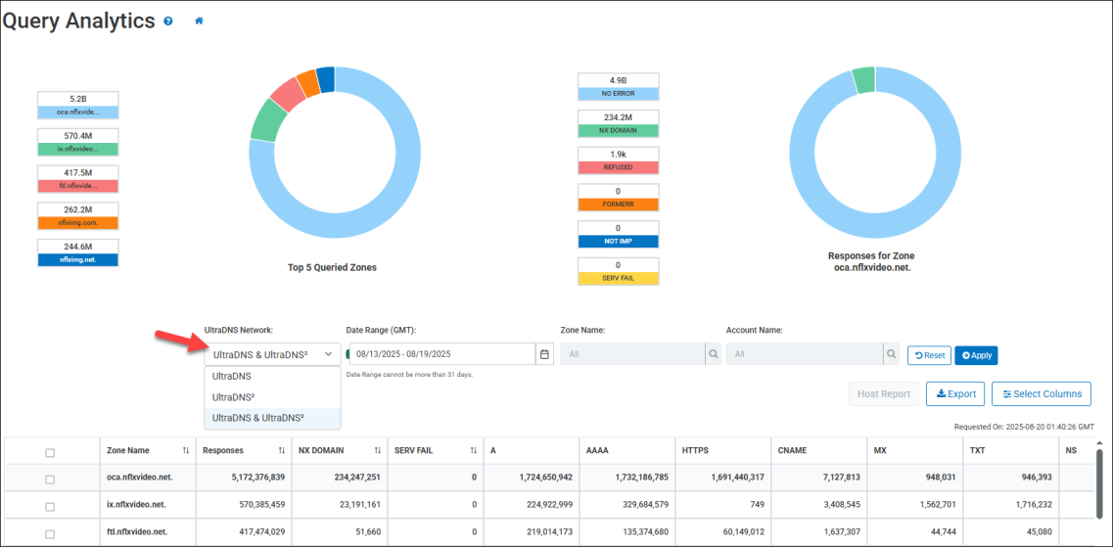Open the Select Columns chooser
The height and width of the screenshot is (548, 1113).
point(1041,393)
